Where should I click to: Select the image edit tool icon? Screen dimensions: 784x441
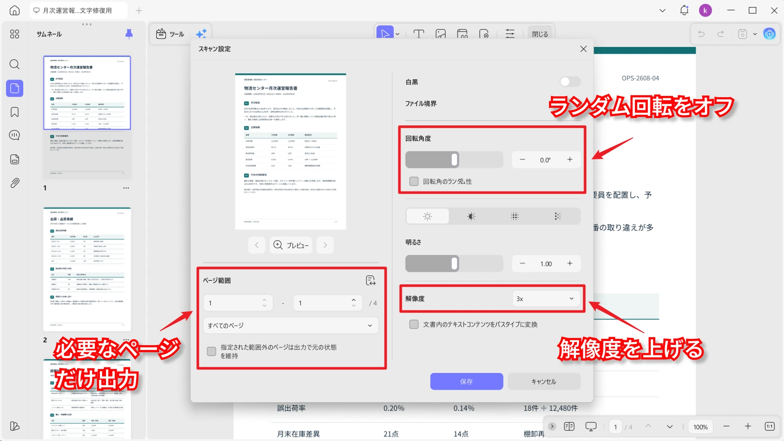[x=441, y=34]
